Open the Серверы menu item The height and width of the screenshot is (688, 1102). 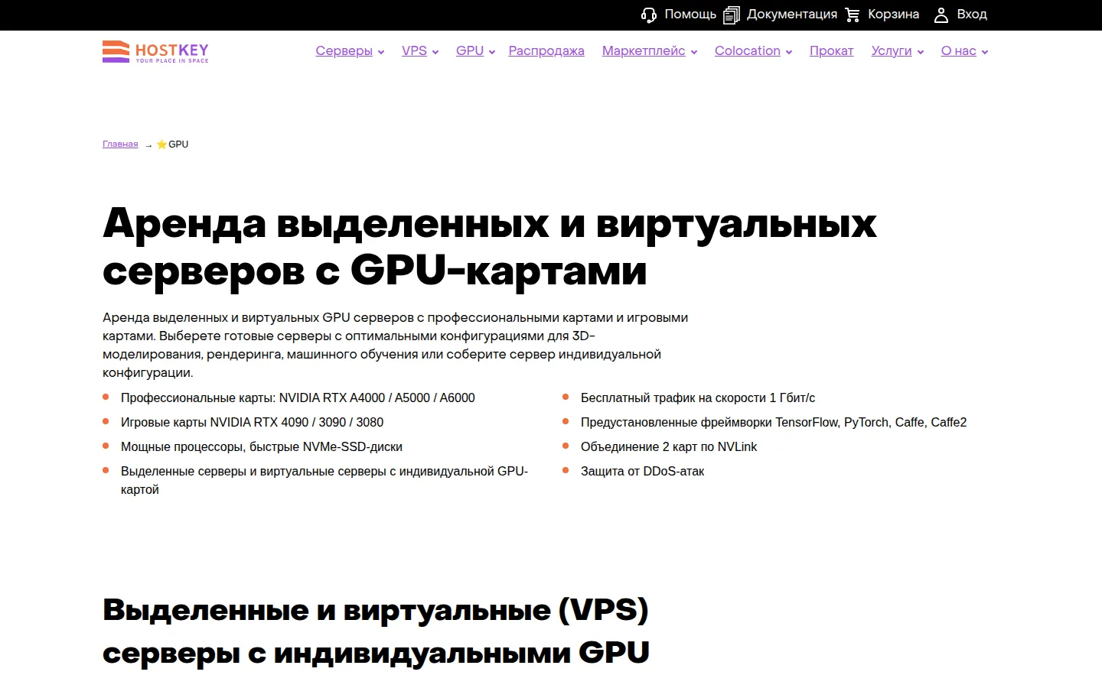[x=344, y=51]
